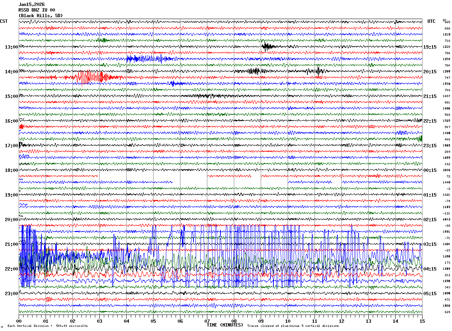The width and height of the screenshot is (452, 331).
Task: Click minute 05 on the time axis
Action: coord(153,321)
